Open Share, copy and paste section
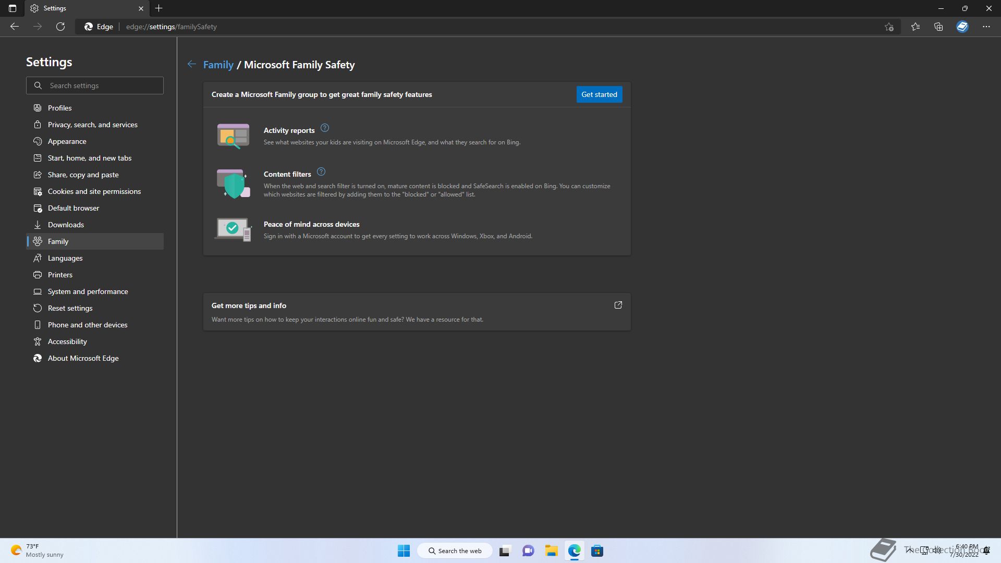The image size is (1001, 563). (x=95, y=175)
